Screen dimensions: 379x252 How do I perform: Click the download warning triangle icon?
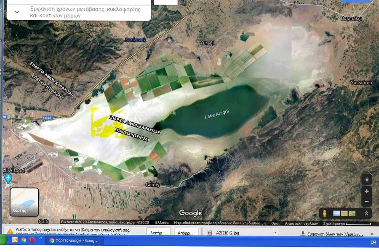10,232
